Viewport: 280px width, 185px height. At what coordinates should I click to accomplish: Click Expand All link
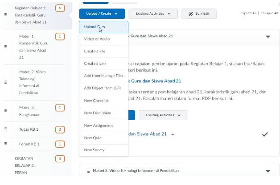tap(248, 13)
